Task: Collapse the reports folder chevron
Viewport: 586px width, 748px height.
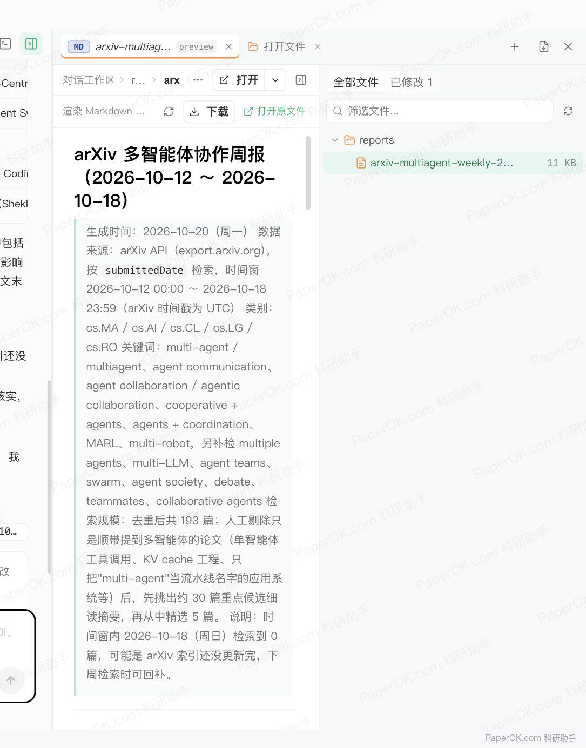Action: click(335, 140)
